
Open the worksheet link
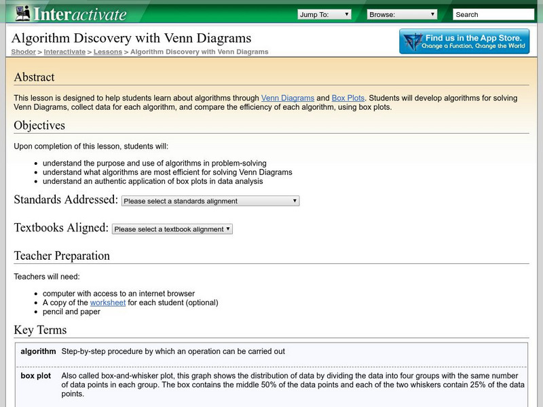click(108, 303)
